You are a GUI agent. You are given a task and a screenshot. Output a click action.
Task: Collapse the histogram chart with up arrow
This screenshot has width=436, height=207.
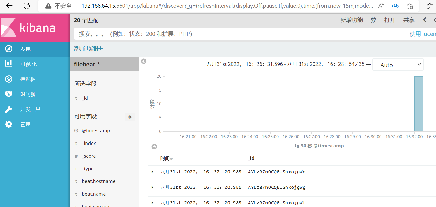coord(154,147)
